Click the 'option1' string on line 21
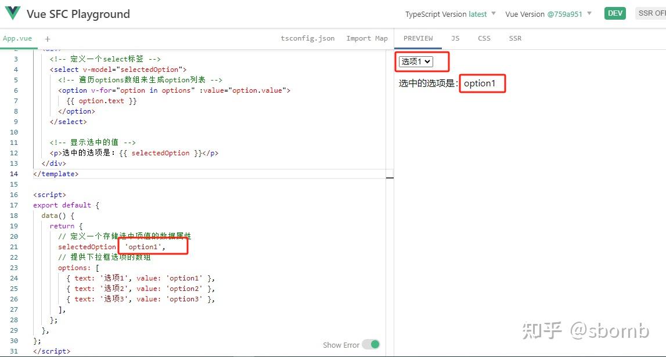 [x=143, y=247]
